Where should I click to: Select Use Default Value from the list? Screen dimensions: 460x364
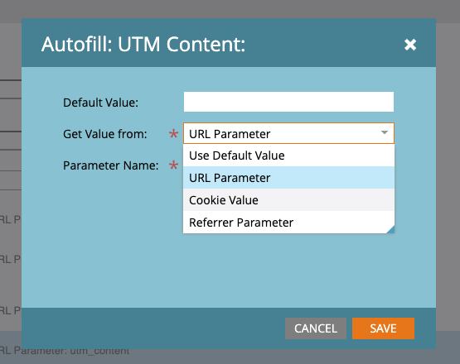[x=288, y=156]
